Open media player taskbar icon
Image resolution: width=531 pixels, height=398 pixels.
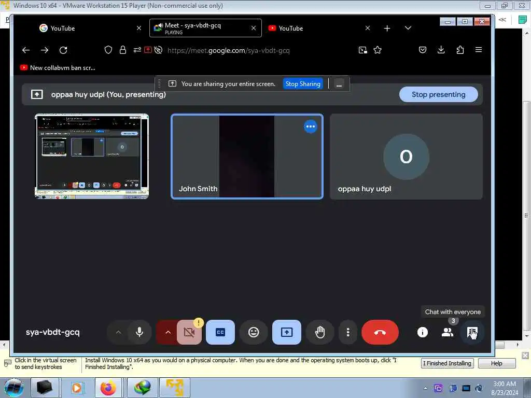pyautogui.click(x=77, y=388)
